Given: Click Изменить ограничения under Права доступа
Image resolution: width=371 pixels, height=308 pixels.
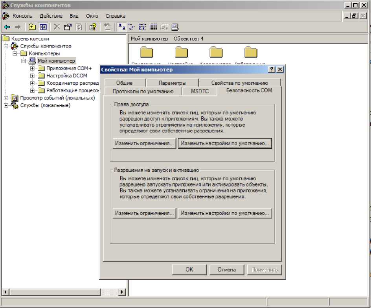Looking at the screenshot, I should 144,143.
